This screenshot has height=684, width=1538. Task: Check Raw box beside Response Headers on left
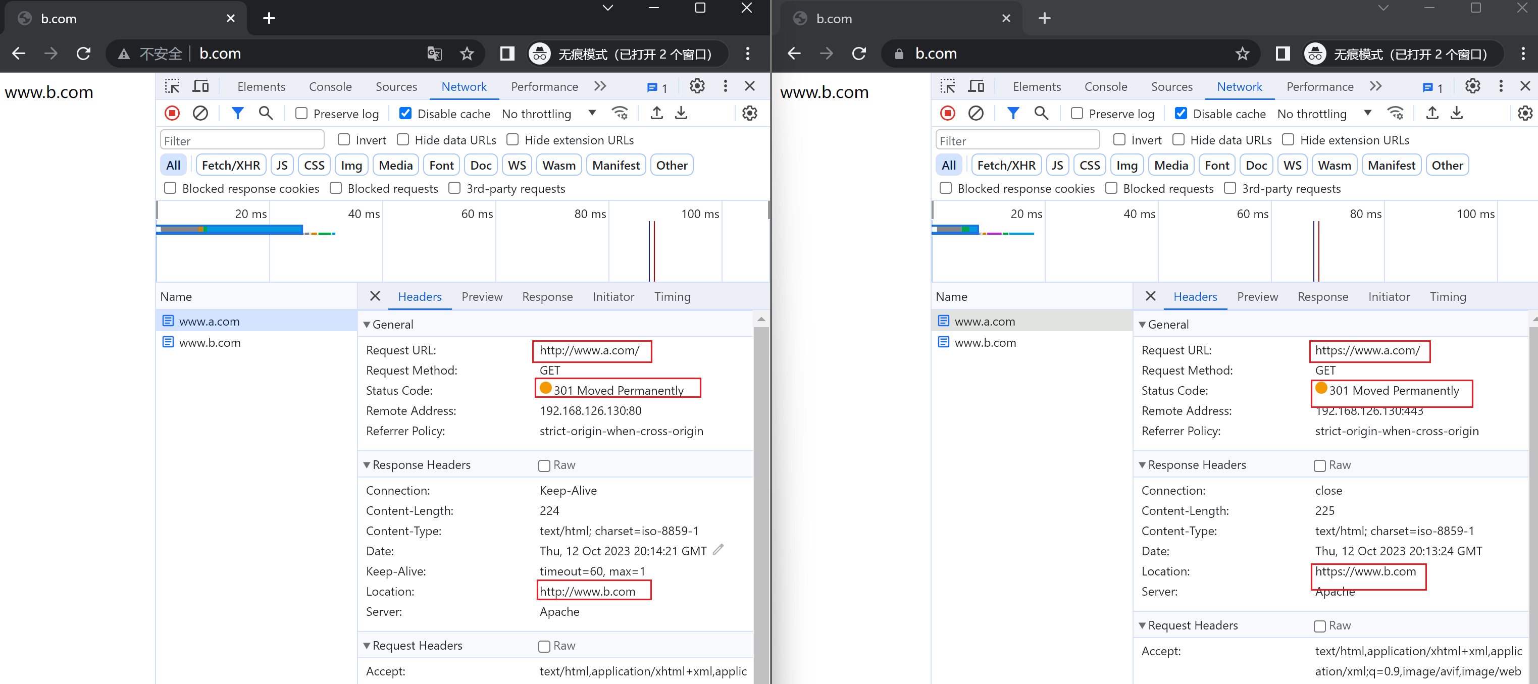click(x=544, y=465)
